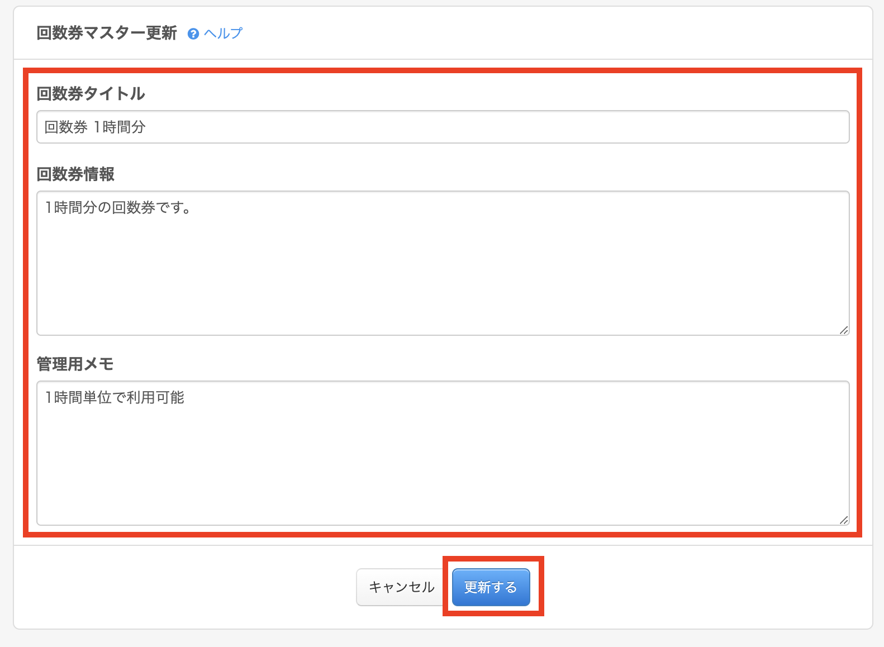
Task: Focus the 回数券タイトル input field
Action: [x=443, y=127]
